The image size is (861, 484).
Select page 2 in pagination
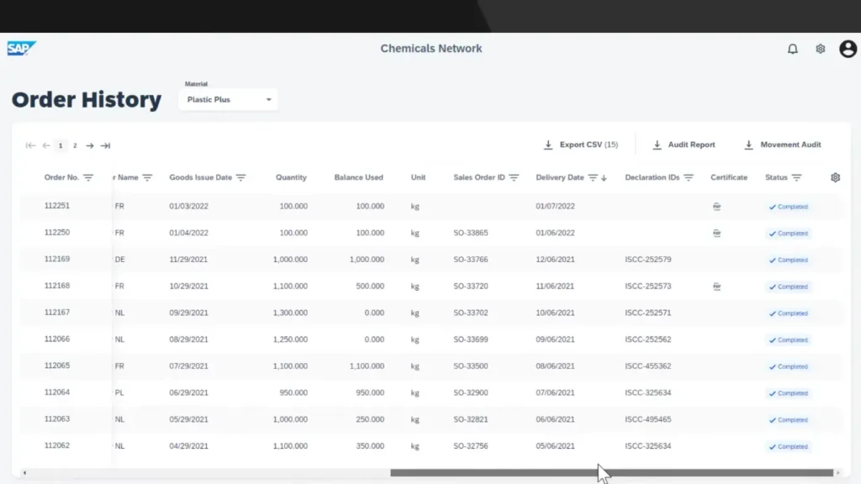pyautogui.click(x=75, y=145)
